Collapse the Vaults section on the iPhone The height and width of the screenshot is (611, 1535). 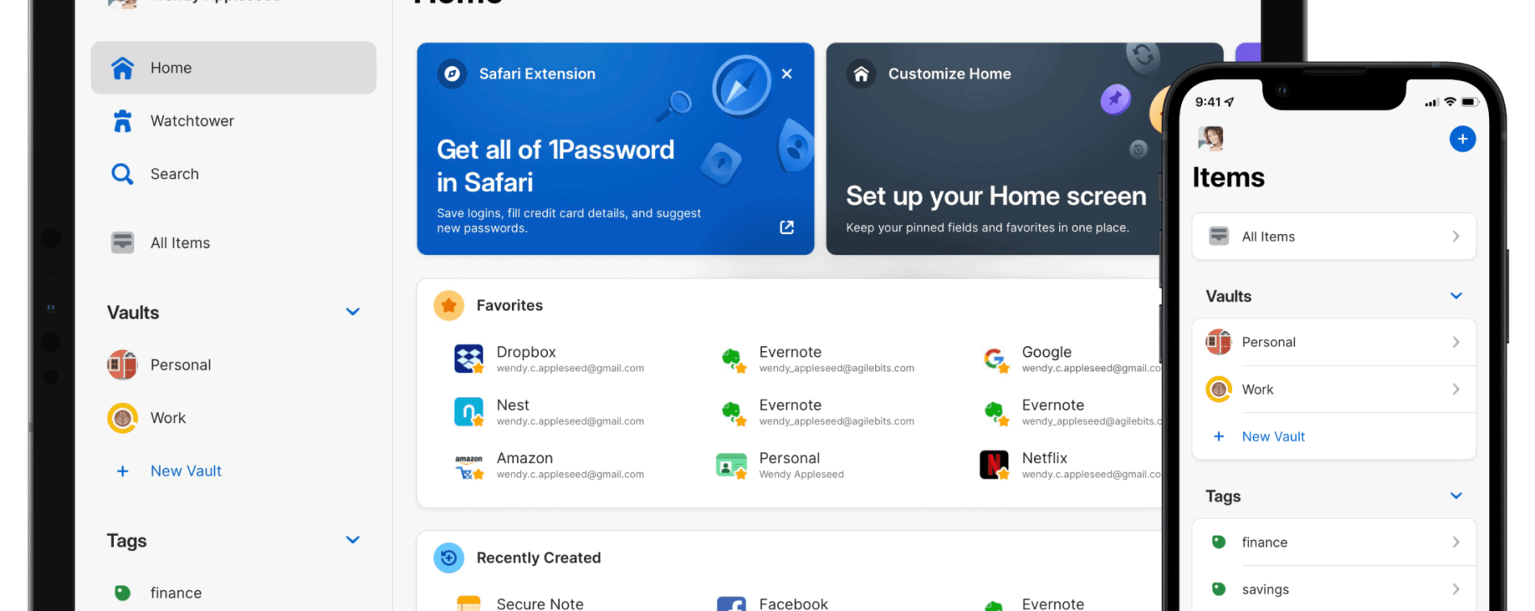pos(1456,296)
